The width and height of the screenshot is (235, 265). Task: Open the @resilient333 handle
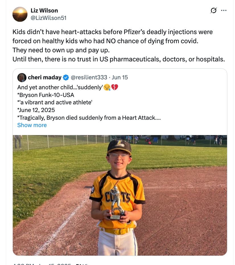[x=89, y=77]
